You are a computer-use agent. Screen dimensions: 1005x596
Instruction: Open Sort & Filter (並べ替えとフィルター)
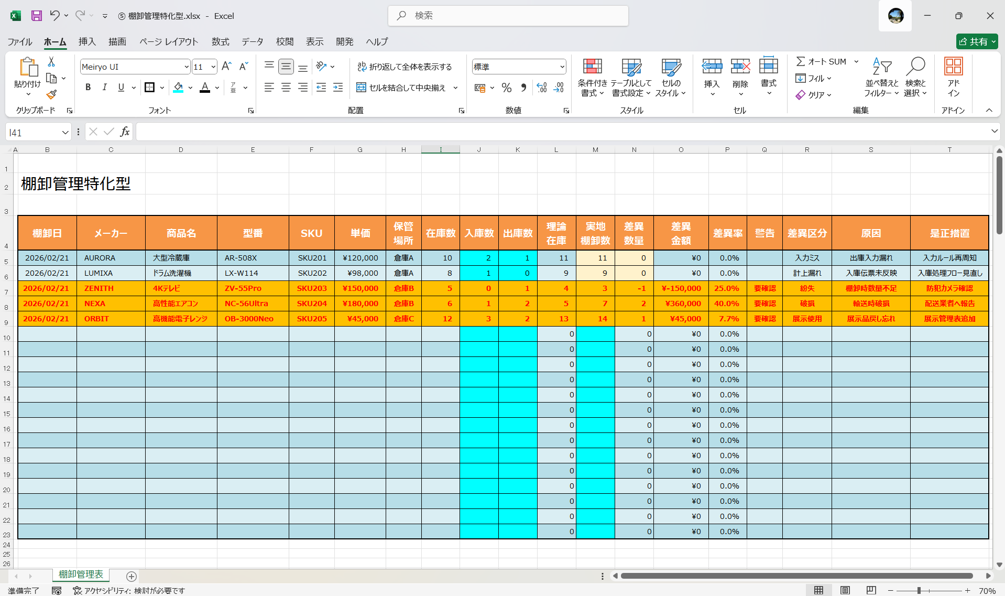point(882,77)
